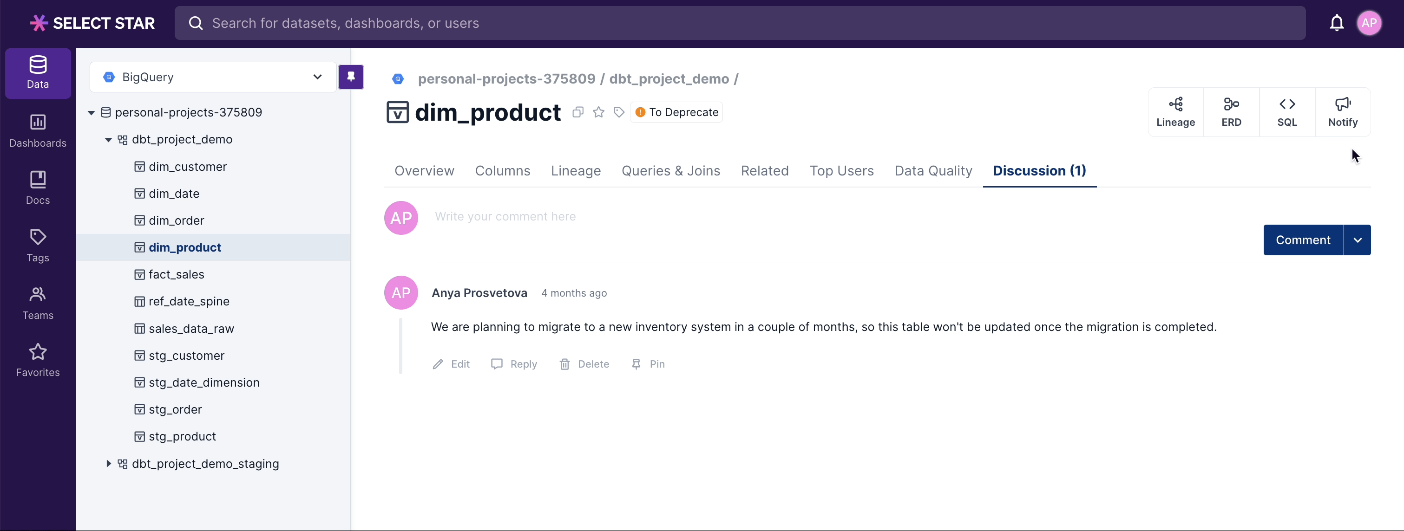Switch to the Overview tab

(x=424, y=170)
